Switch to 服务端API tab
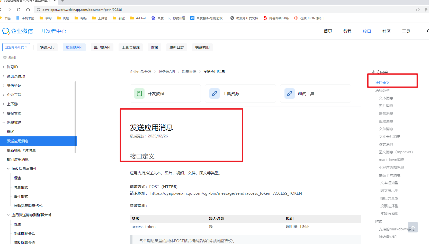 click(74, 47)
